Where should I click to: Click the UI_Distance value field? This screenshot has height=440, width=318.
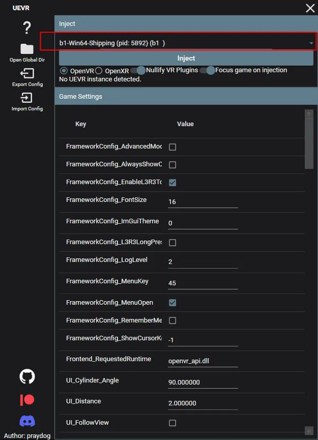(x=203, y=403)
